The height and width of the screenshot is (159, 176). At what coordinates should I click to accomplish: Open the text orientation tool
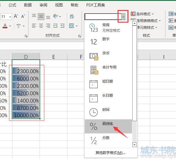(55, 16)
